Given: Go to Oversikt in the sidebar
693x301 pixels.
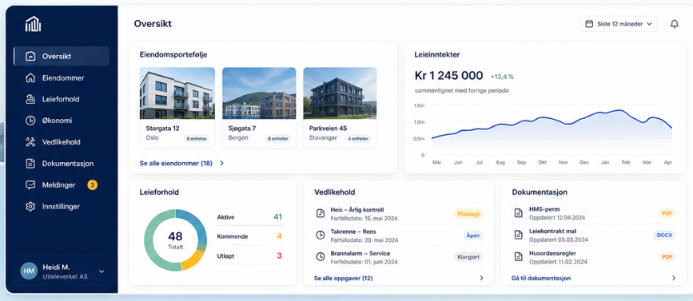Looking at the screenshot, I should tap(62, 57).
